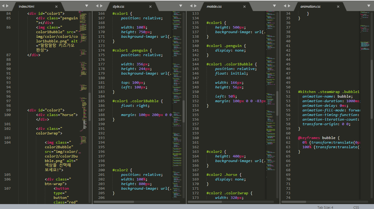Click line number 135 in mobile.css gutter

click(195, 23)
